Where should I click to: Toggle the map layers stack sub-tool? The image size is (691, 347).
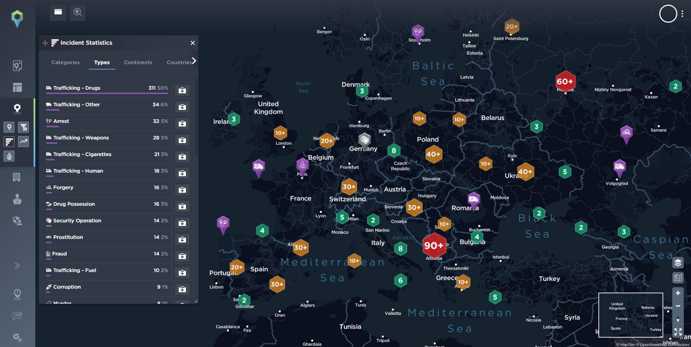click(x=9, y=156)
